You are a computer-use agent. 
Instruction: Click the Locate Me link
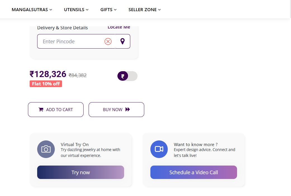(119, 27)
